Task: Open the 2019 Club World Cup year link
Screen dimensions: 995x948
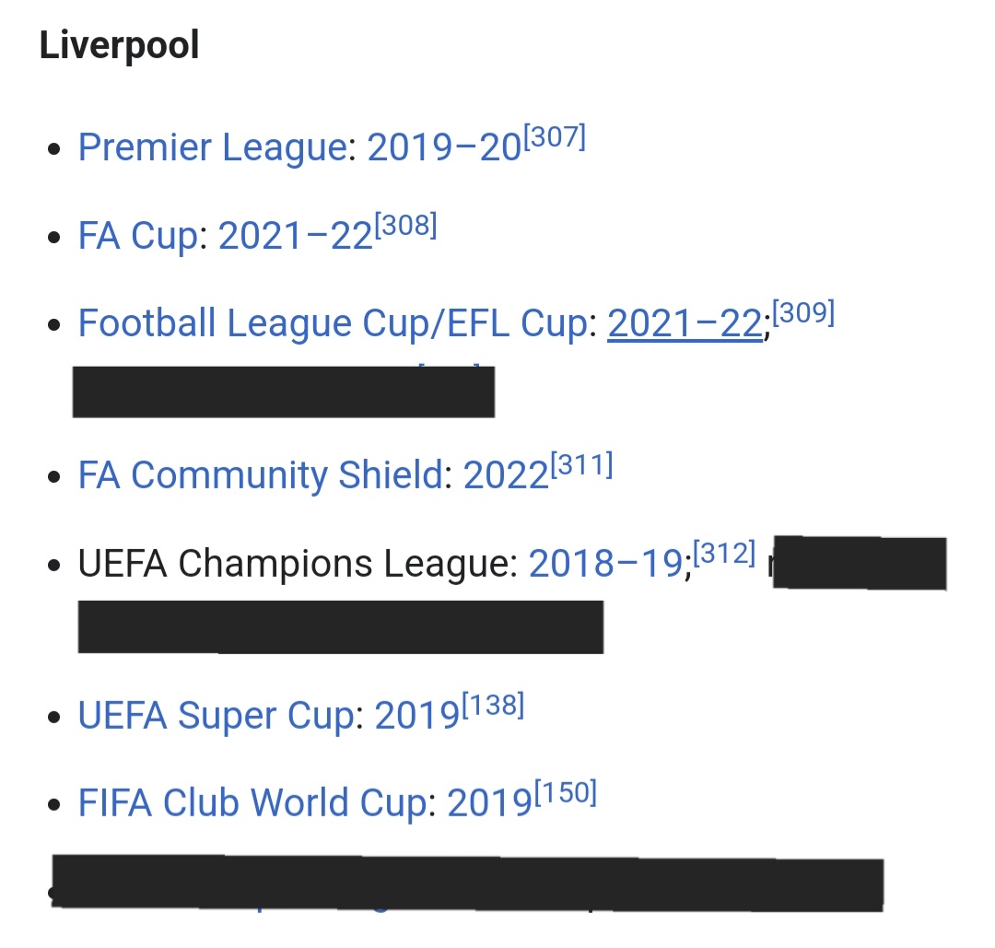Action: point(490,804)
